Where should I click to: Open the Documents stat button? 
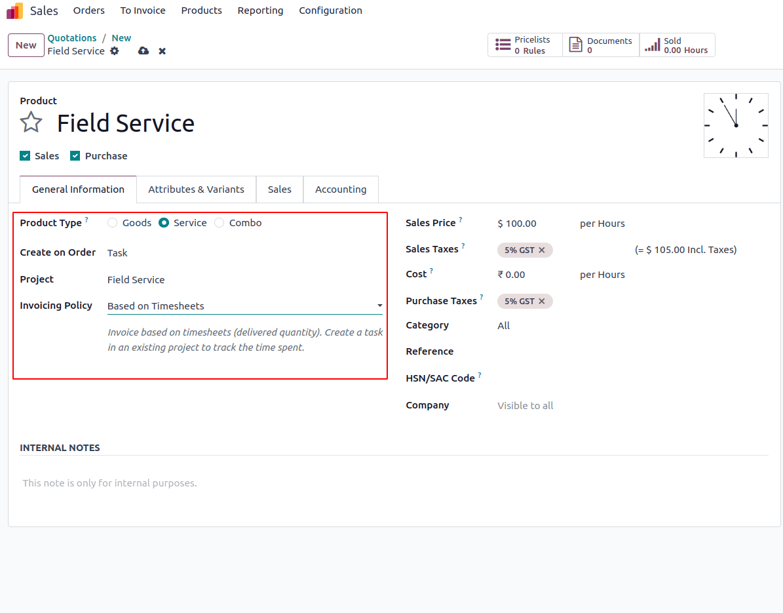click(601, 45)
